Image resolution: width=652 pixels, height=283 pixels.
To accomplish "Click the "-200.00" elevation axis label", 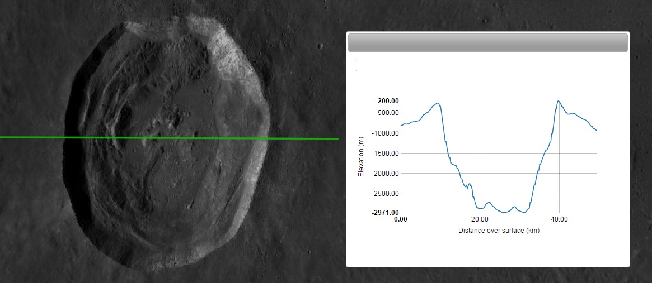I will 387,101.
